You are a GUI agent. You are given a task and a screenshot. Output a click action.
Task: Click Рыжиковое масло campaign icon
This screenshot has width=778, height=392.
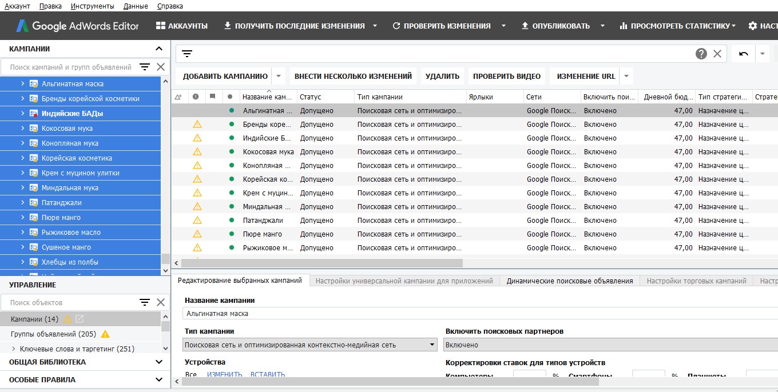34,232
